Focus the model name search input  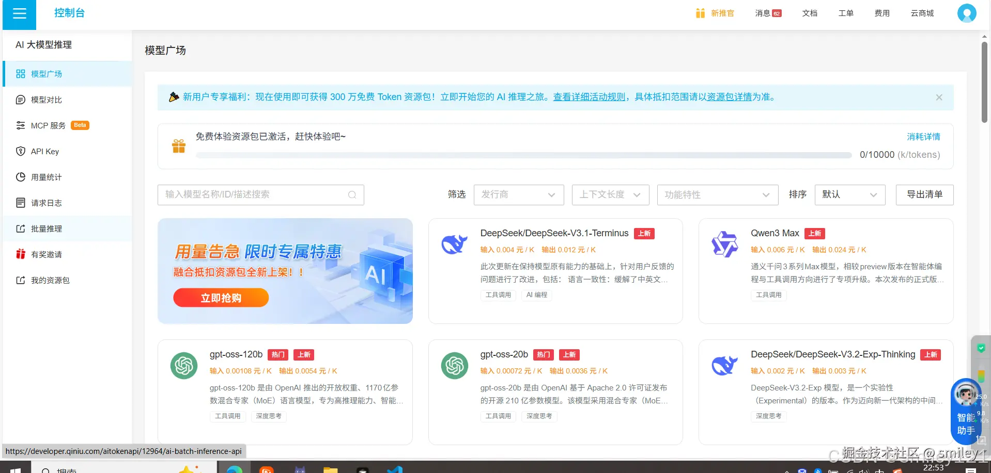(261, 195)
